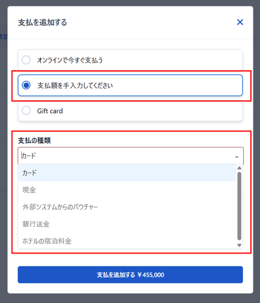Click the Gift card text label
Image resolution: width=260 pixels, height=303 pixels.
(50, 111)
